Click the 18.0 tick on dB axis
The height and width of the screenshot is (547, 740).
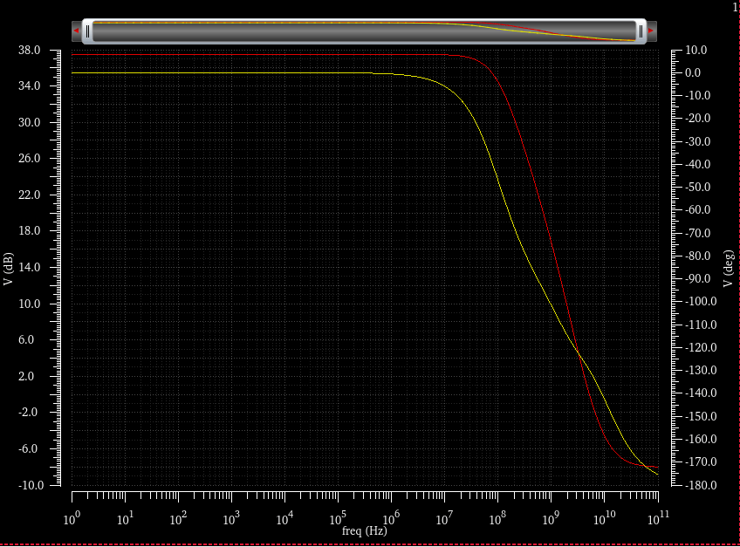click(30, 231)
